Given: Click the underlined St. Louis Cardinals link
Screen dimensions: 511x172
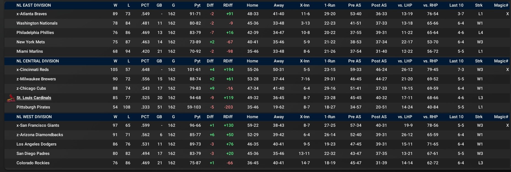Looking at the screenshot, I should pyautogui.click(x=34, y=98).
